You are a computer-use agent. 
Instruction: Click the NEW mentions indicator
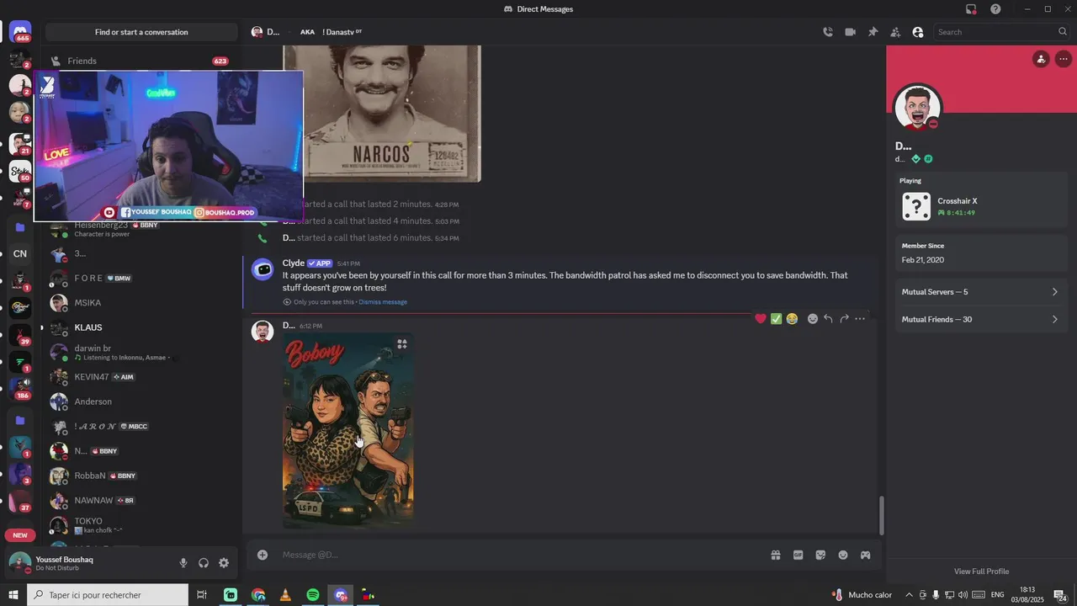[x=20, y=535]
